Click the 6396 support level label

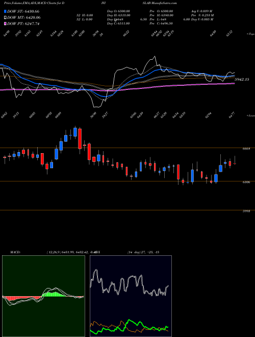pyautogui.click(x=246, y=182)
